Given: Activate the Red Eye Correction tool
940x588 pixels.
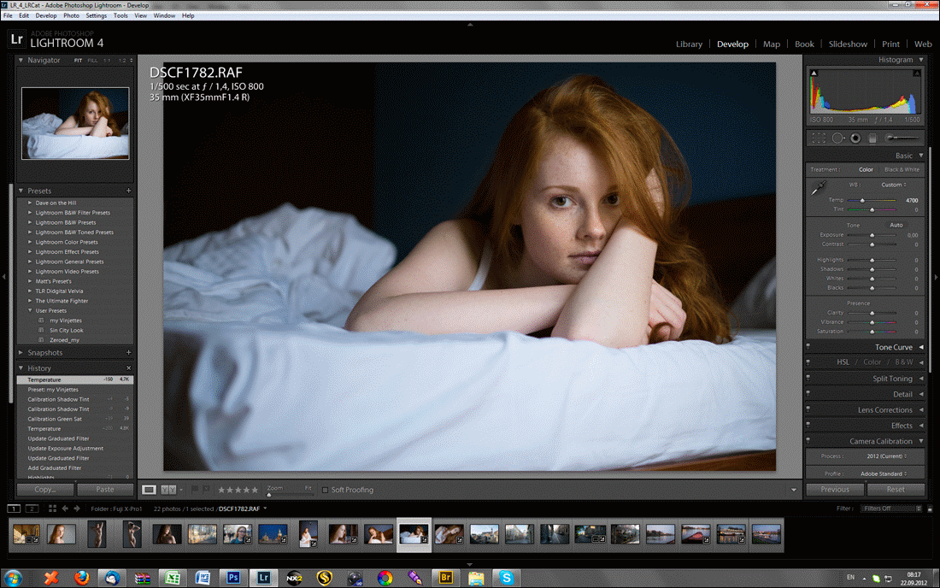Looking at the screenshot, I should tap(854, 138).
